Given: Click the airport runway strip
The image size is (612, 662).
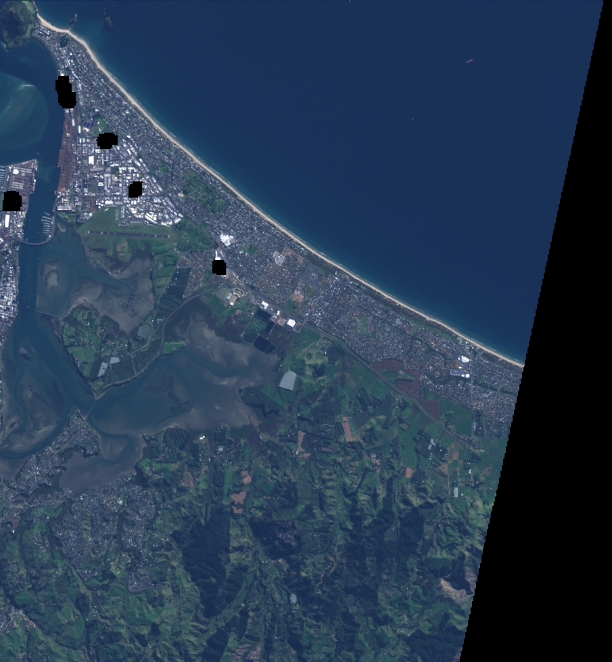Looking at the screenshot, I should (x=128, y=232).
